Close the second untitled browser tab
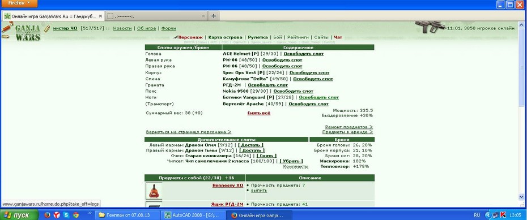The width and height of the screenshot is (527, 220). [x=203, y=16]
